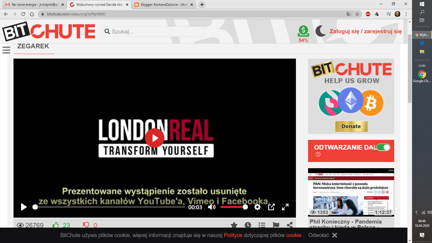Launch Microsoft Edge from the taskbar
This screenshot has height=243, width=432.
[422, 43]
